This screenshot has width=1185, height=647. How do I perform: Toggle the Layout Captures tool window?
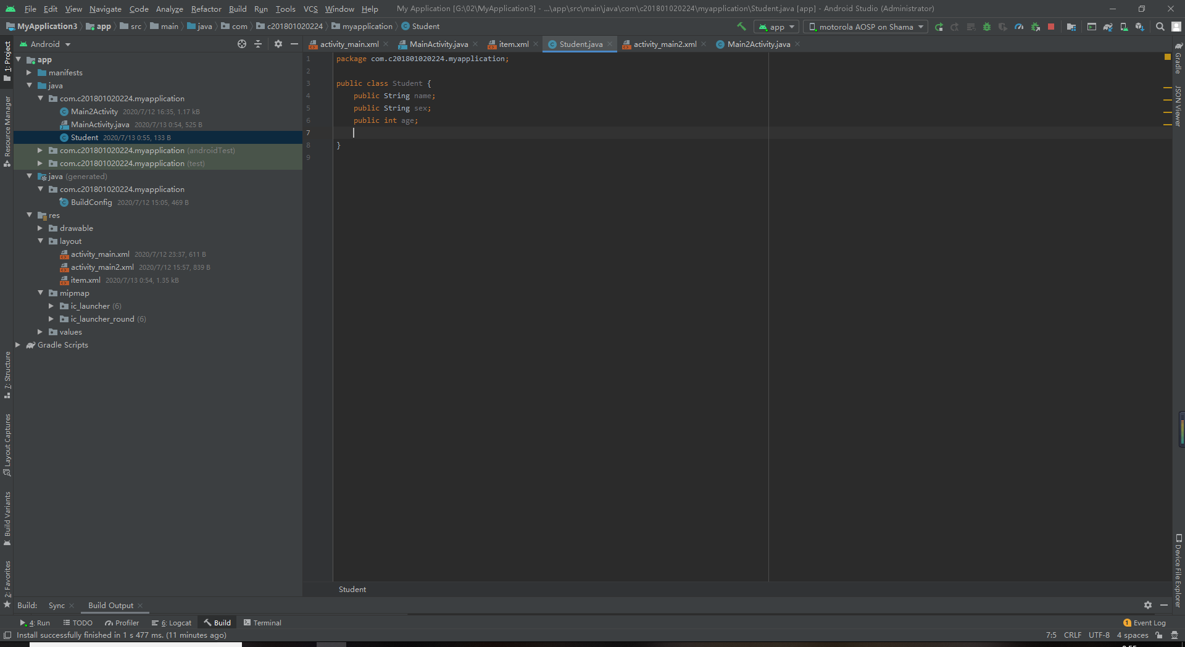point(7,445)
